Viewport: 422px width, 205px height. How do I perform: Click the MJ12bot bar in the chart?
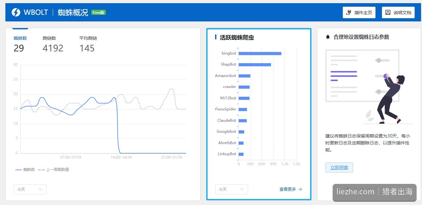pyautogui.click(x=244, y=98)
